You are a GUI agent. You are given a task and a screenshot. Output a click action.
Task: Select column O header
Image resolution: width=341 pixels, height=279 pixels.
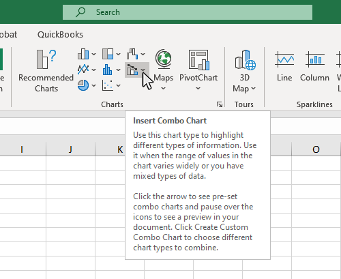click(316, 149)
